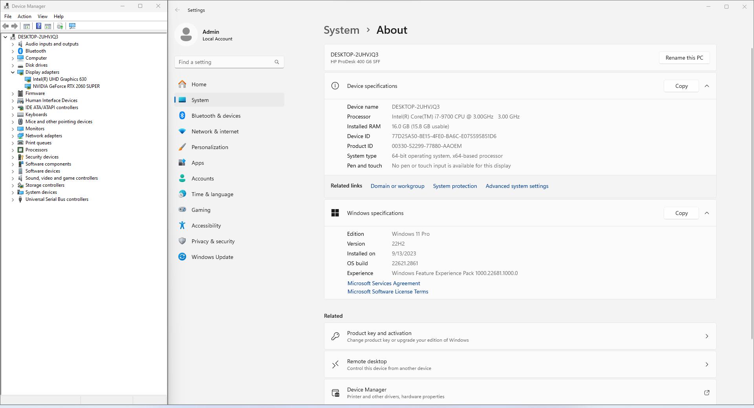Open Help via the blue question mark icon

pos(38,26)
